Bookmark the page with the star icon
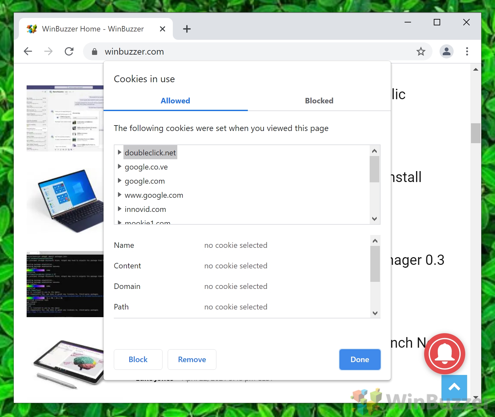Image resolution: width=495 pixels, height=417 pixels. point(421,51)
